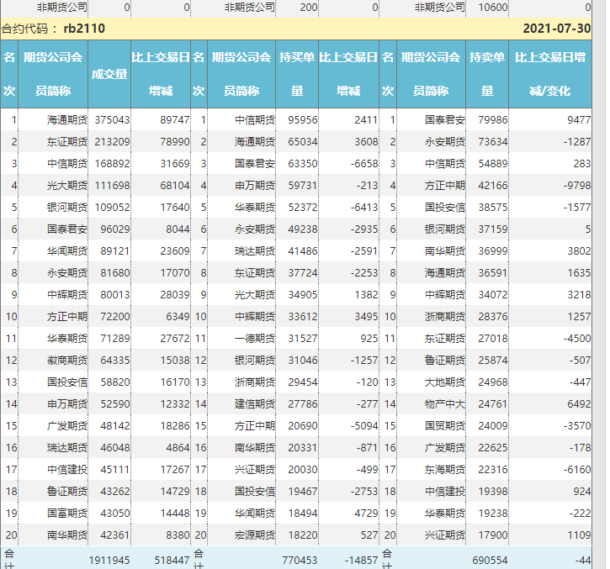This screenshot has height=569, width=610.
Task: Click short change -9798
Action: click(x=577, y=186)
